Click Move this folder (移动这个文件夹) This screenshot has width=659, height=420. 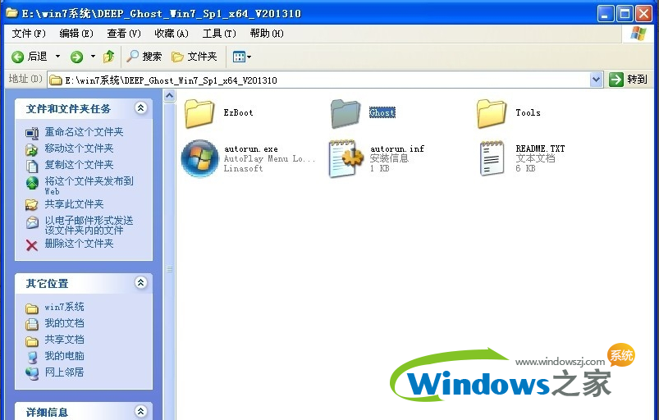79,148
